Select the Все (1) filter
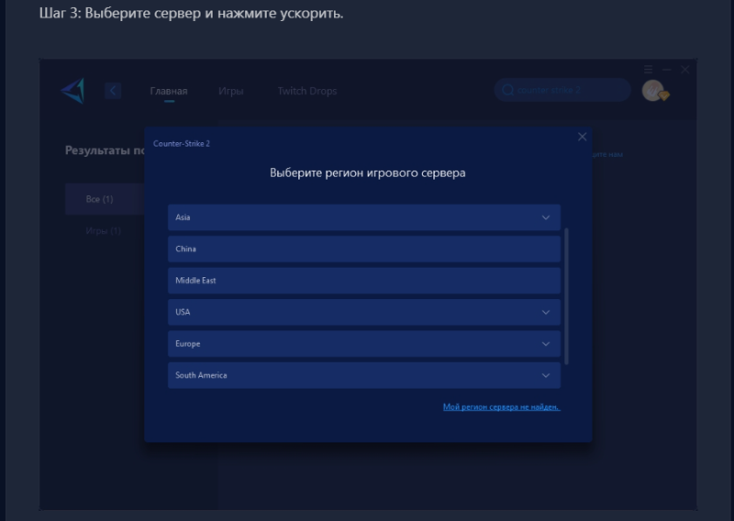Viewport: 734px width, 521px height. 105,199
